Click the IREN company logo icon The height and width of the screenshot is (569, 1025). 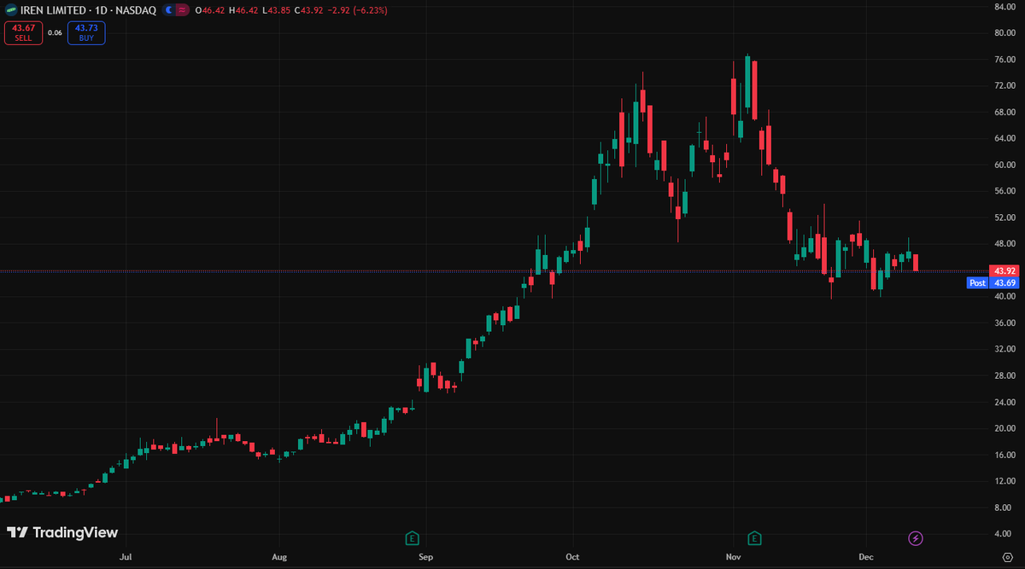11,10
